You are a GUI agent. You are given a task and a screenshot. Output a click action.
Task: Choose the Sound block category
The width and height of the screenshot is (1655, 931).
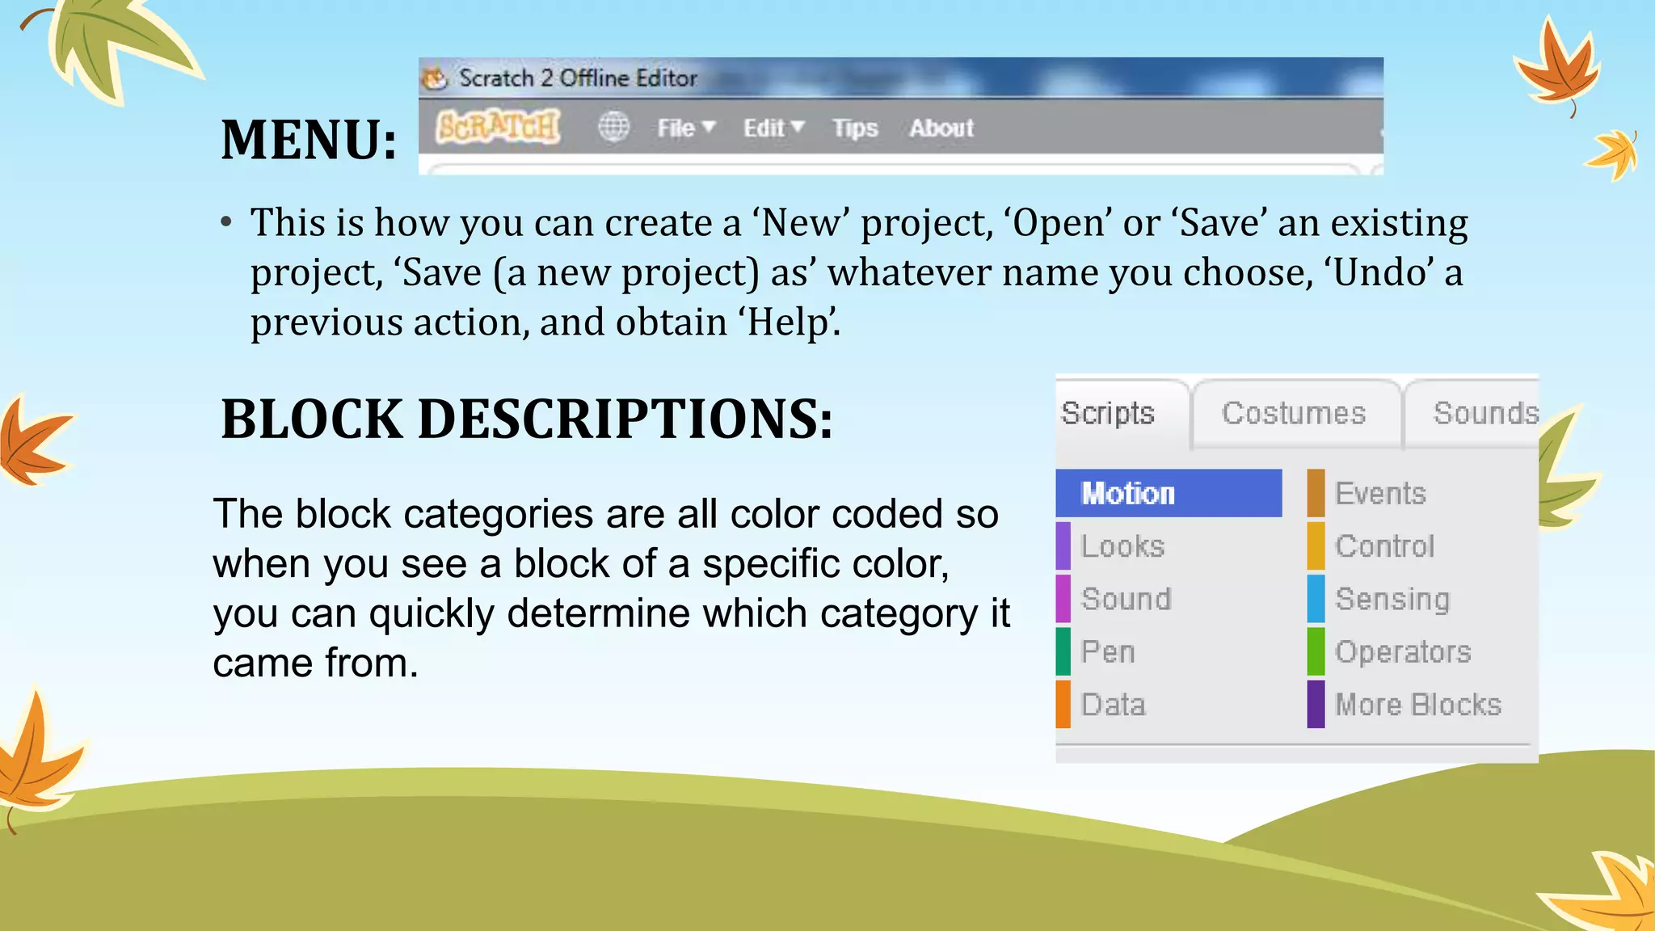pos(1126,599)
